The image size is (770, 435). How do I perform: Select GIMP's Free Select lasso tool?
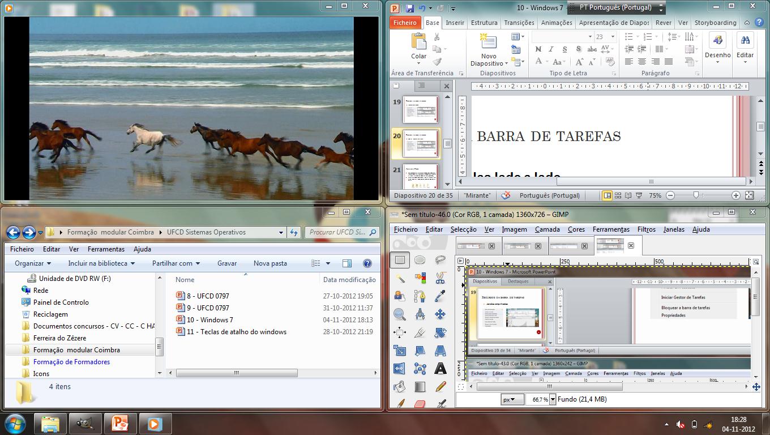click(440, 260)
